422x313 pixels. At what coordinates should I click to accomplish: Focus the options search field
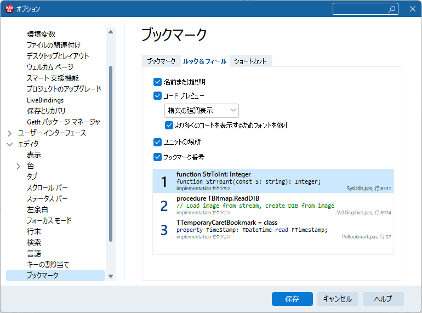click(366, 9)
